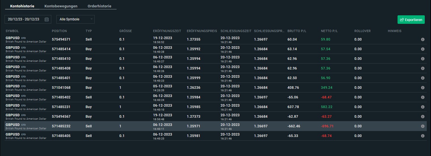The image size is (431, 156).
Task: Click gross P/L value 637.78
Action: pos(293,107)
